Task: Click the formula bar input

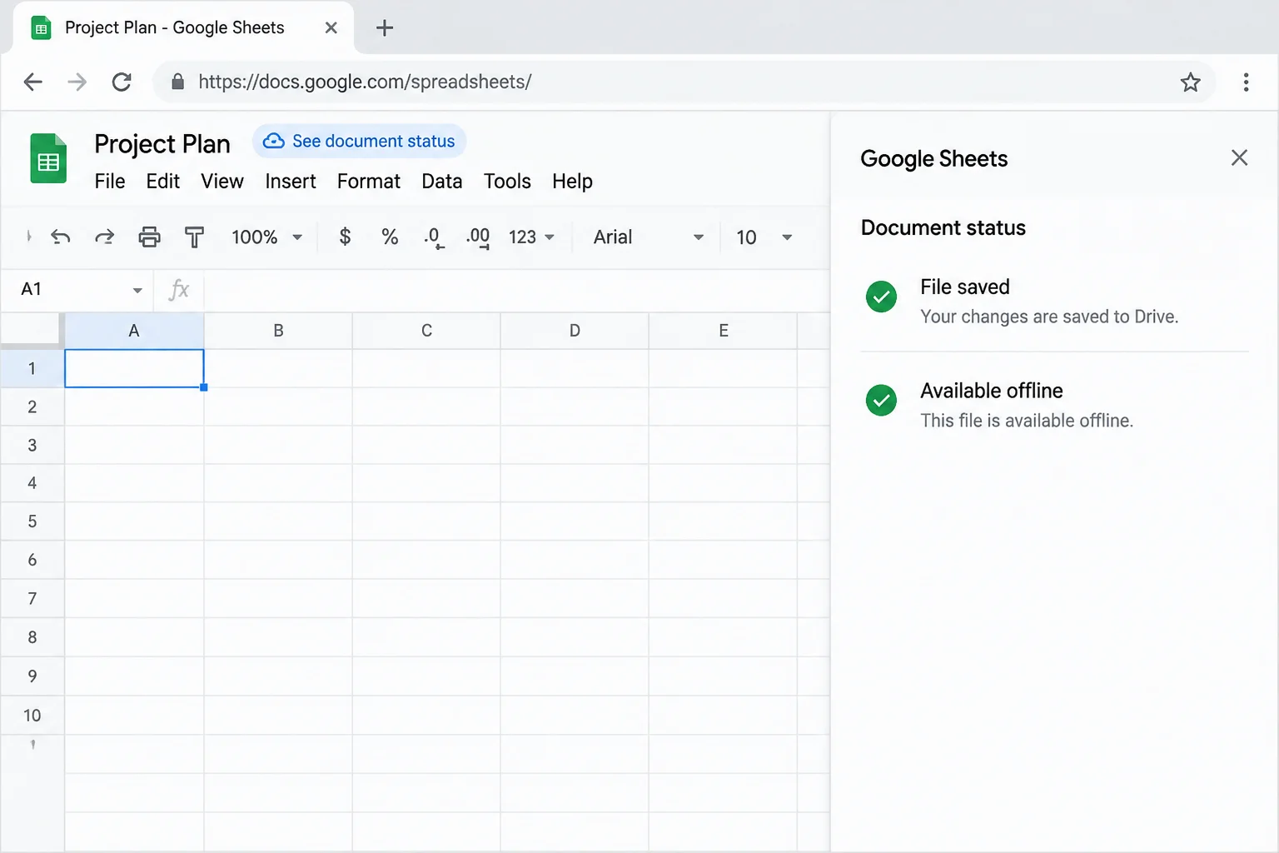Action: coord(516,290)
